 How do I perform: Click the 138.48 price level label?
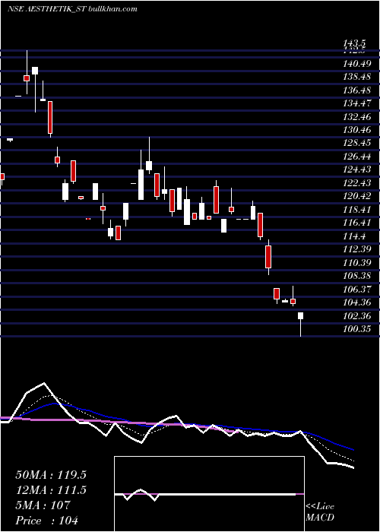(x=357, y=77)
